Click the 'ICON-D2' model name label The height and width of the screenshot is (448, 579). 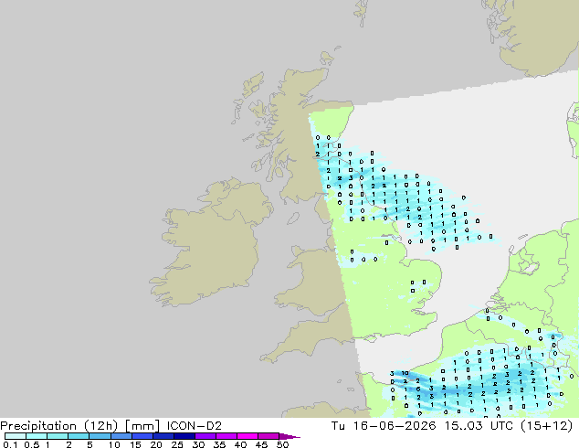point(195,426)
